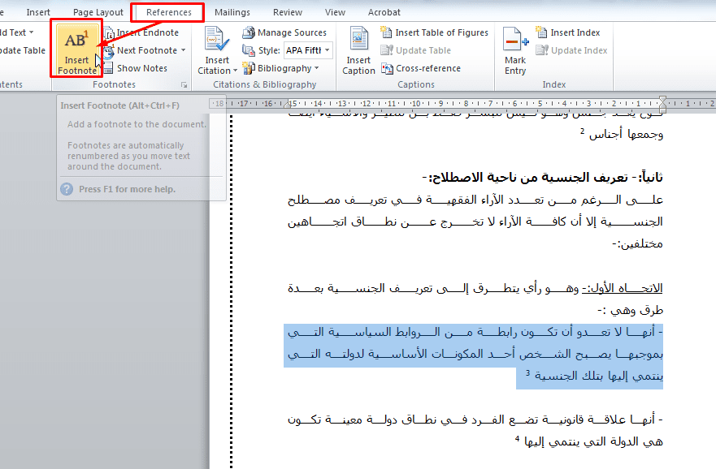This screenshot has width=716, height=469.
Task: Open the APA citation Style combo box
Action: tap(307, 50)
